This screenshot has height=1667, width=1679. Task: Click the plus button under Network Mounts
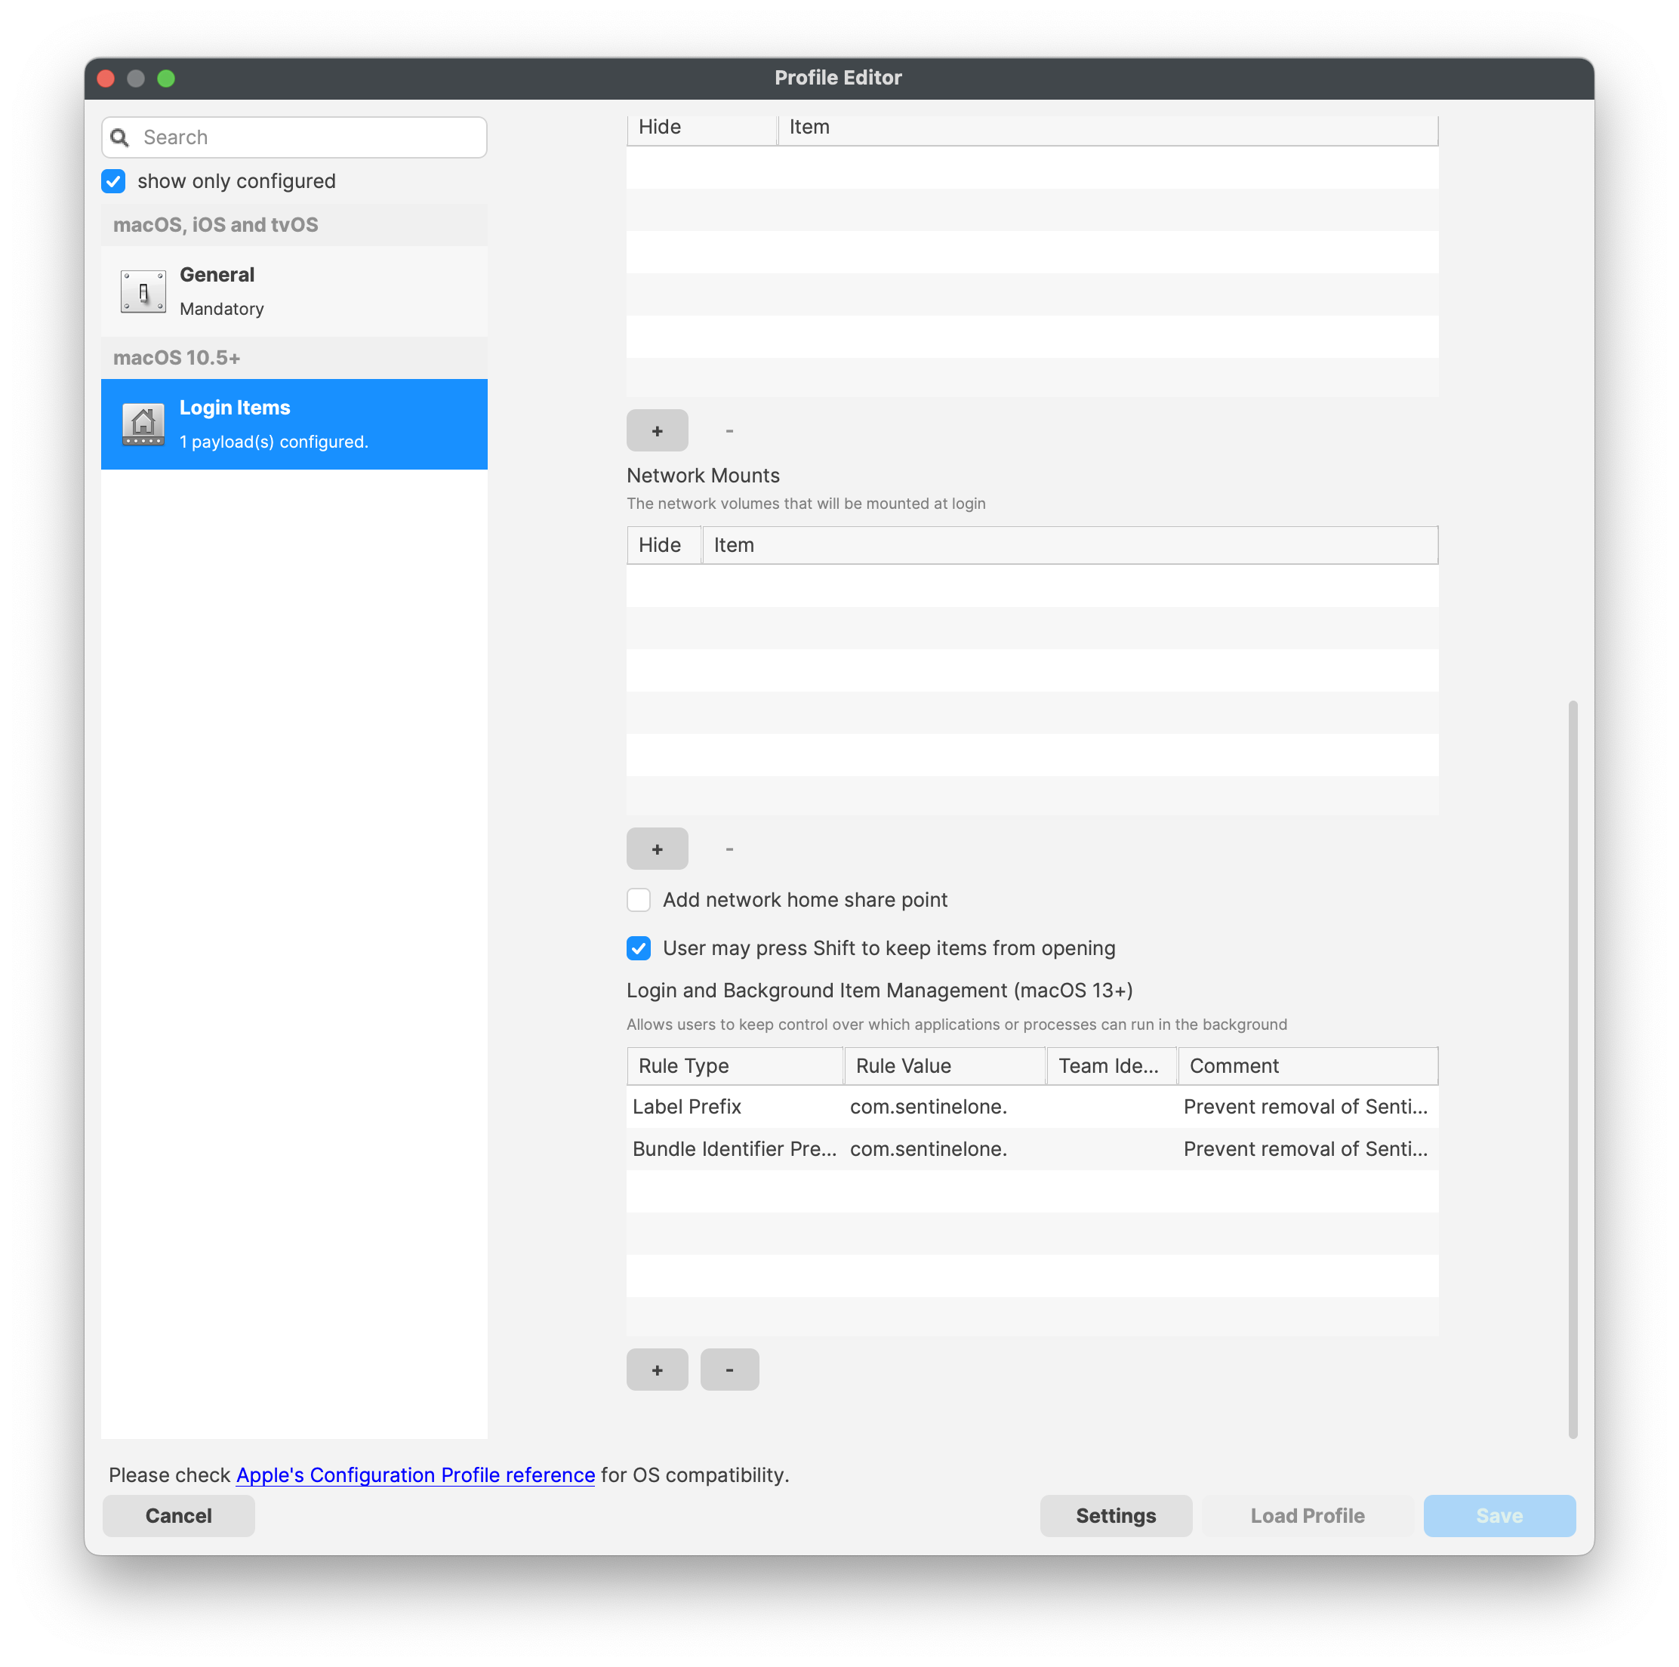point(658,847)
